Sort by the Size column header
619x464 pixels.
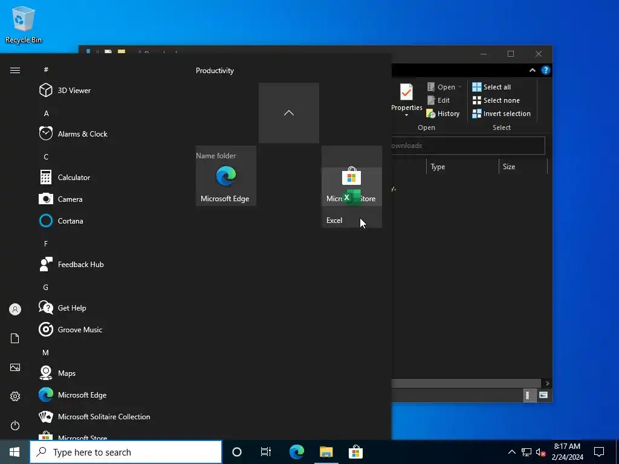pyautogui.click(x=523, y=167)
